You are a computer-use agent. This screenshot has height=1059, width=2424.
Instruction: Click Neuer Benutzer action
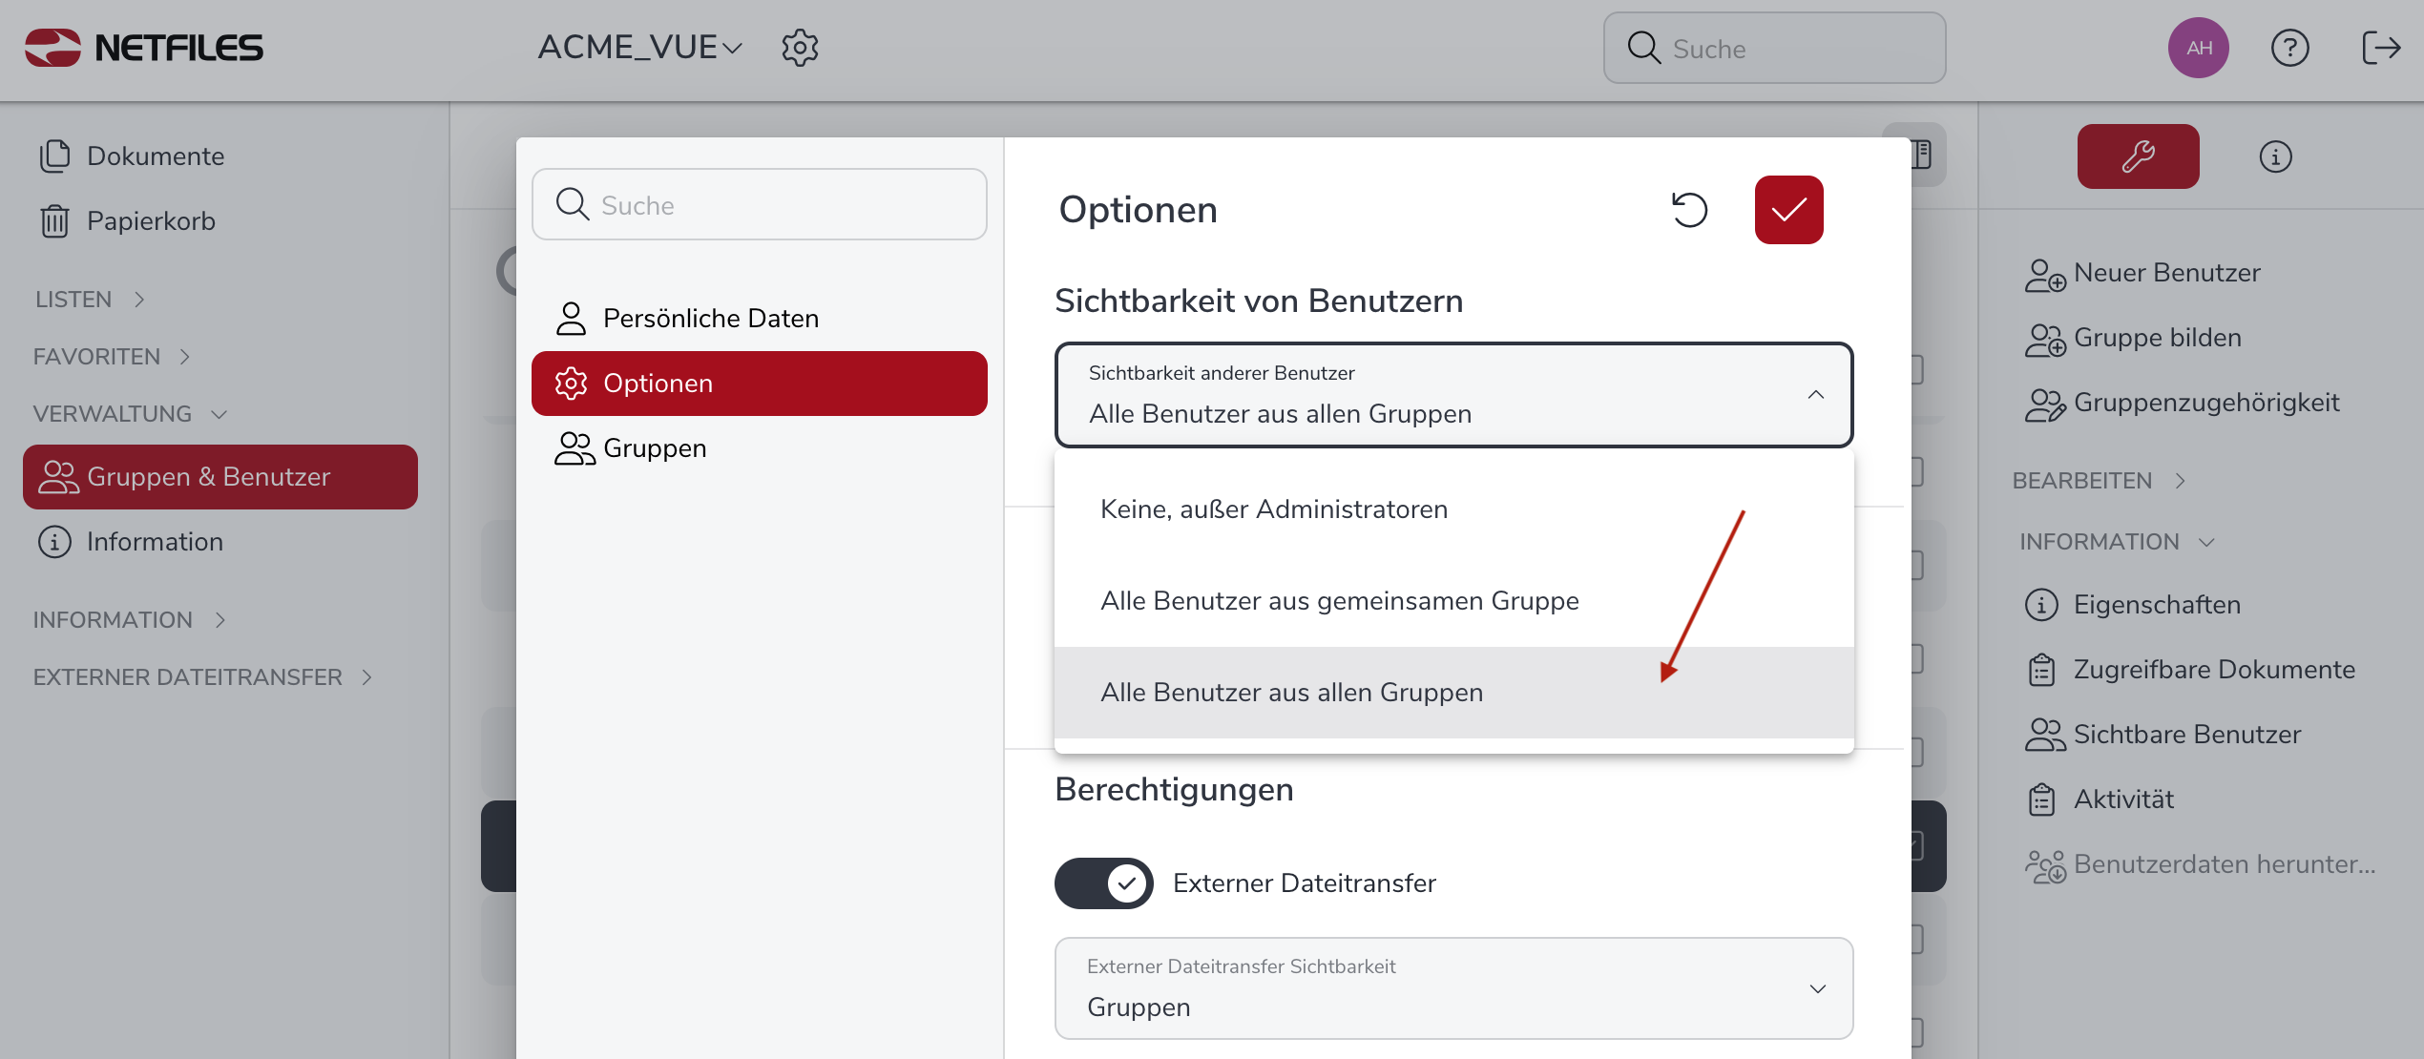click(x=2166, y=273)
